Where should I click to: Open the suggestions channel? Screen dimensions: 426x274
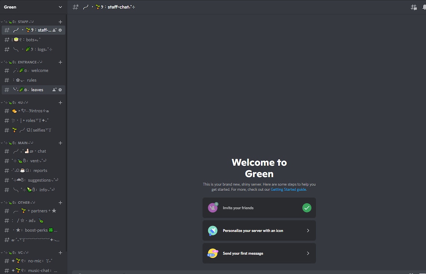click(x=33, y=180)
